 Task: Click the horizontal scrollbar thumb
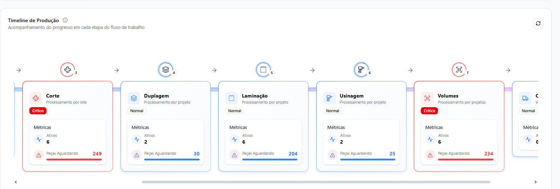point(316,182)
